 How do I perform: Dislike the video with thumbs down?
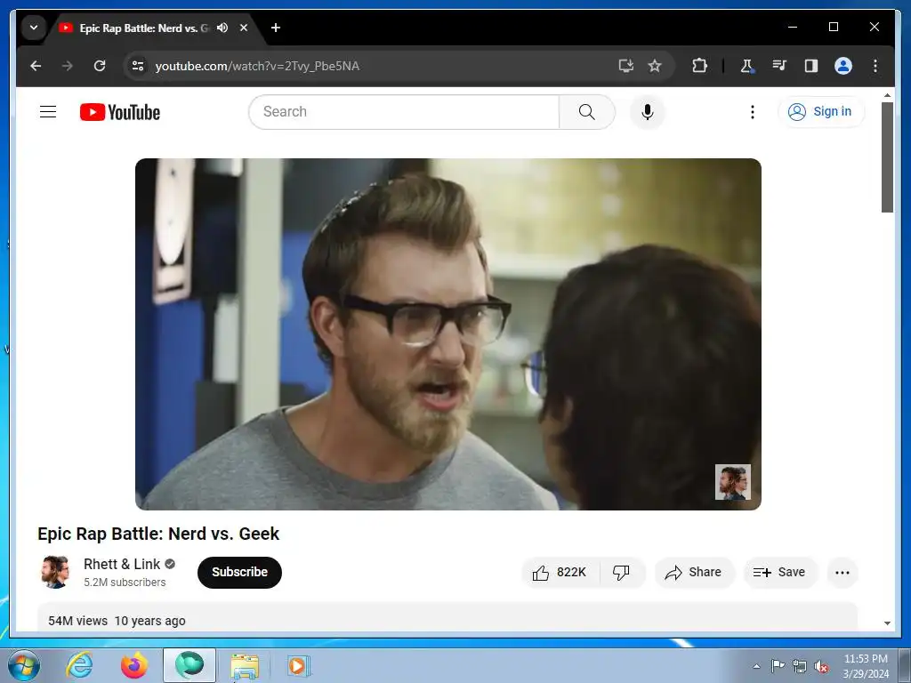coord(622,573)
